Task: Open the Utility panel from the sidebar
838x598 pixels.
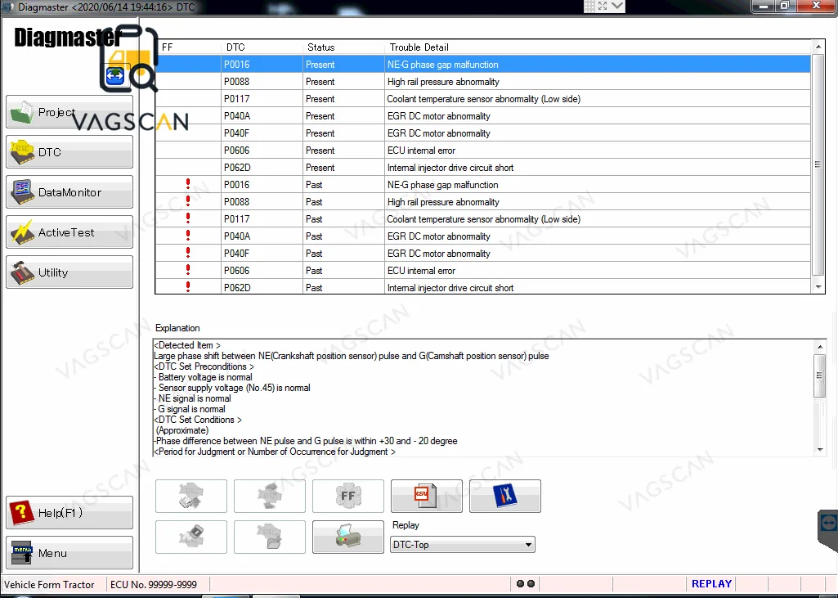Action: [x=69, y=272]
